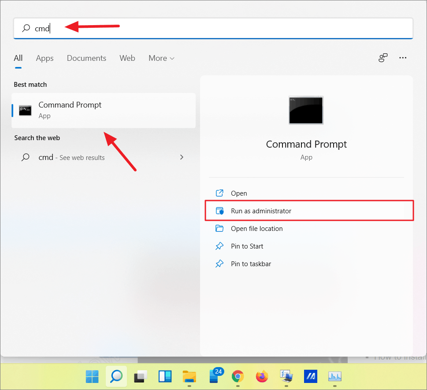
Task: Open the feedback icon beside the ellipsis
Action: 383,58
